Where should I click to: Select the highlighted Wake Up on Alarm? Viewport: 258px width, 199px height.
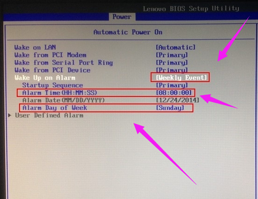(45, 78)
